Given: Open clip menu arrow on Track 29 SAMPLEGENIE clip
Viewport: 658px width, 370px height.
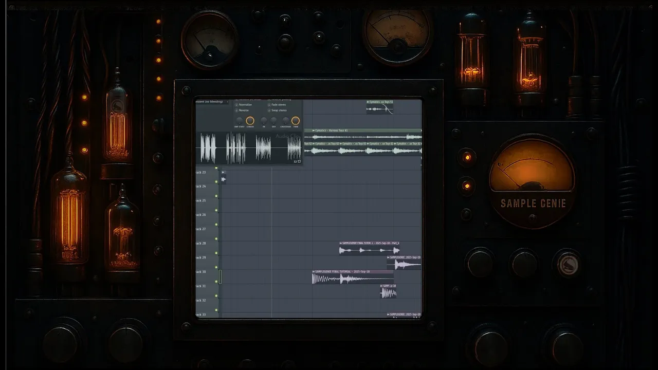Looking at the screenshot, I should (x=388, y=257).
